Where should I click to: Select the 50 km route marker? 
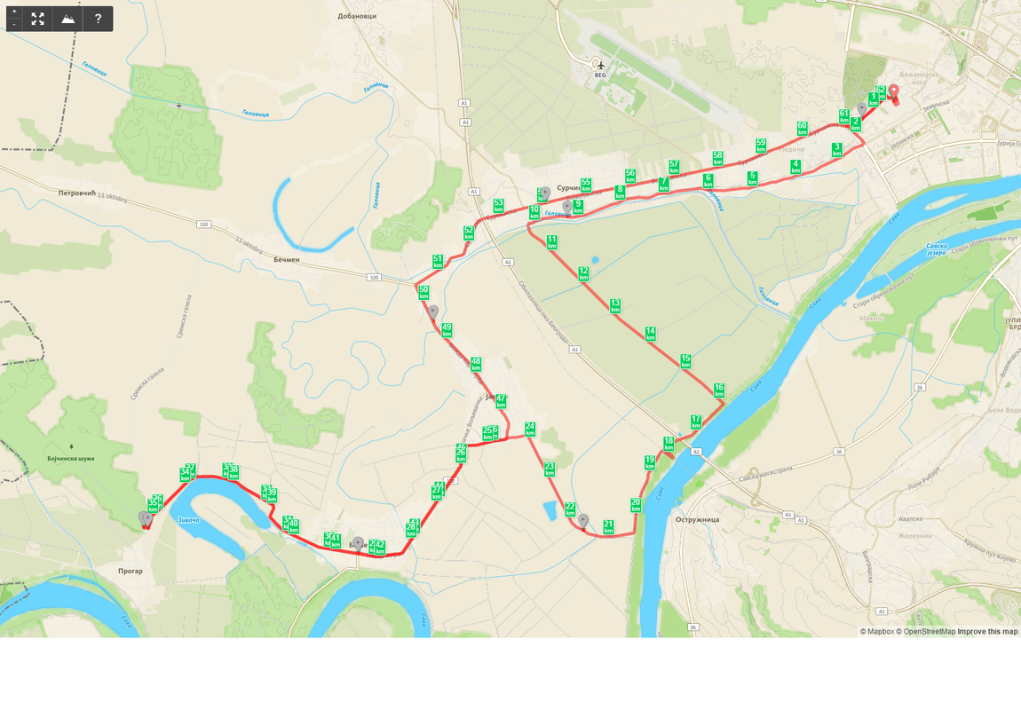[x=423, y=292]
